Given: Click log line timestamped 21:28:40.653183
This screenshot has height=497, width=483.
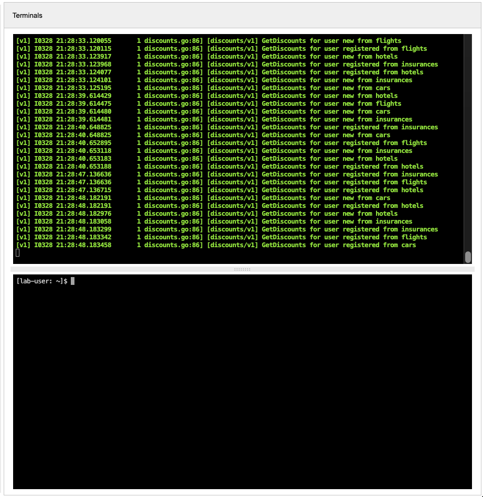Looking at the screenshot, I should [x=207, y=159].
